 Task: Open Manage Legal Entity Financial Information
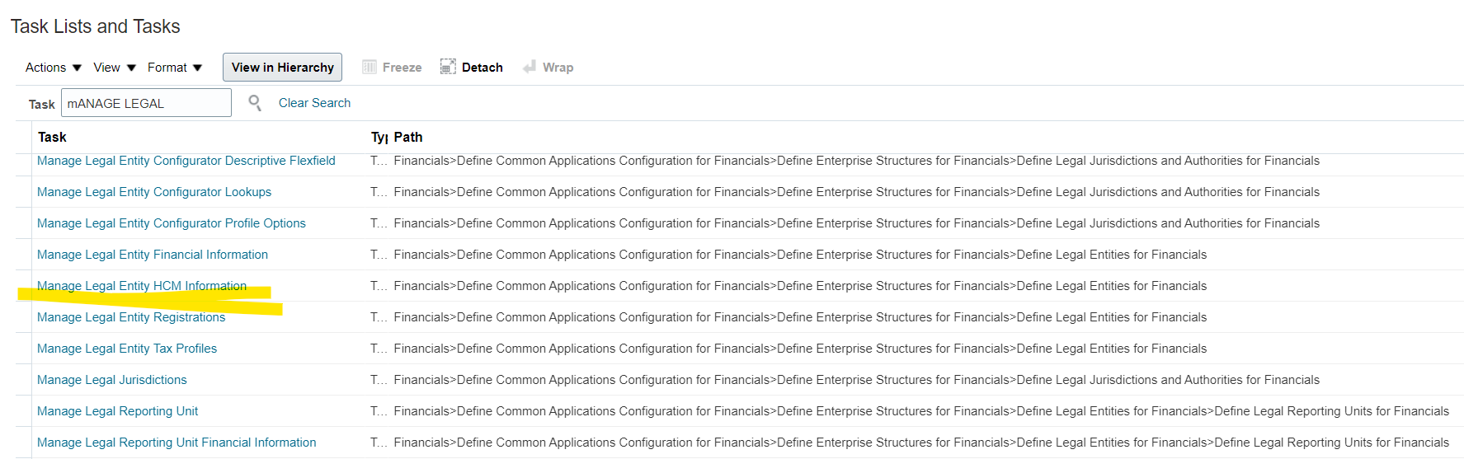point(153,255)
